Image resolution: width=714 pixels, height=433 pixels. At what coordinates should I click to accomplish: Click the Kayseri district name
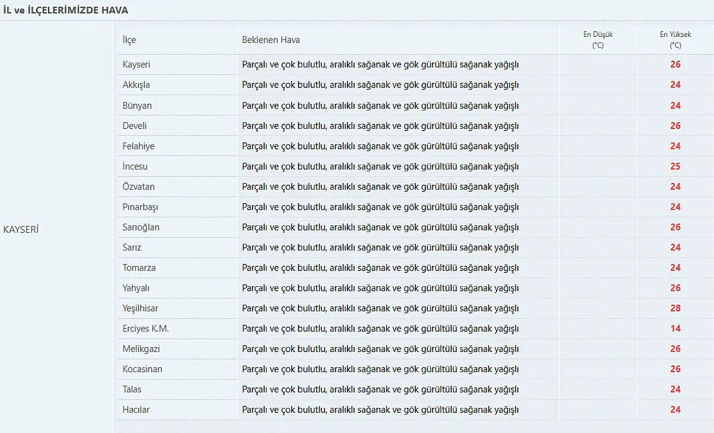[136, 65]
